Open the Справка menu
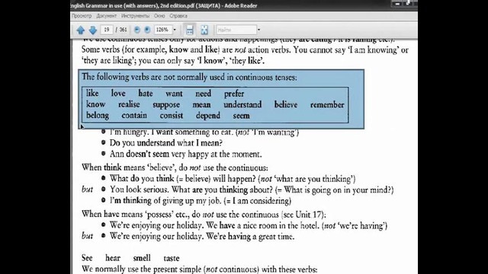Image resolution: width=488 pixels, height=274 pixels. click(178, 16)
